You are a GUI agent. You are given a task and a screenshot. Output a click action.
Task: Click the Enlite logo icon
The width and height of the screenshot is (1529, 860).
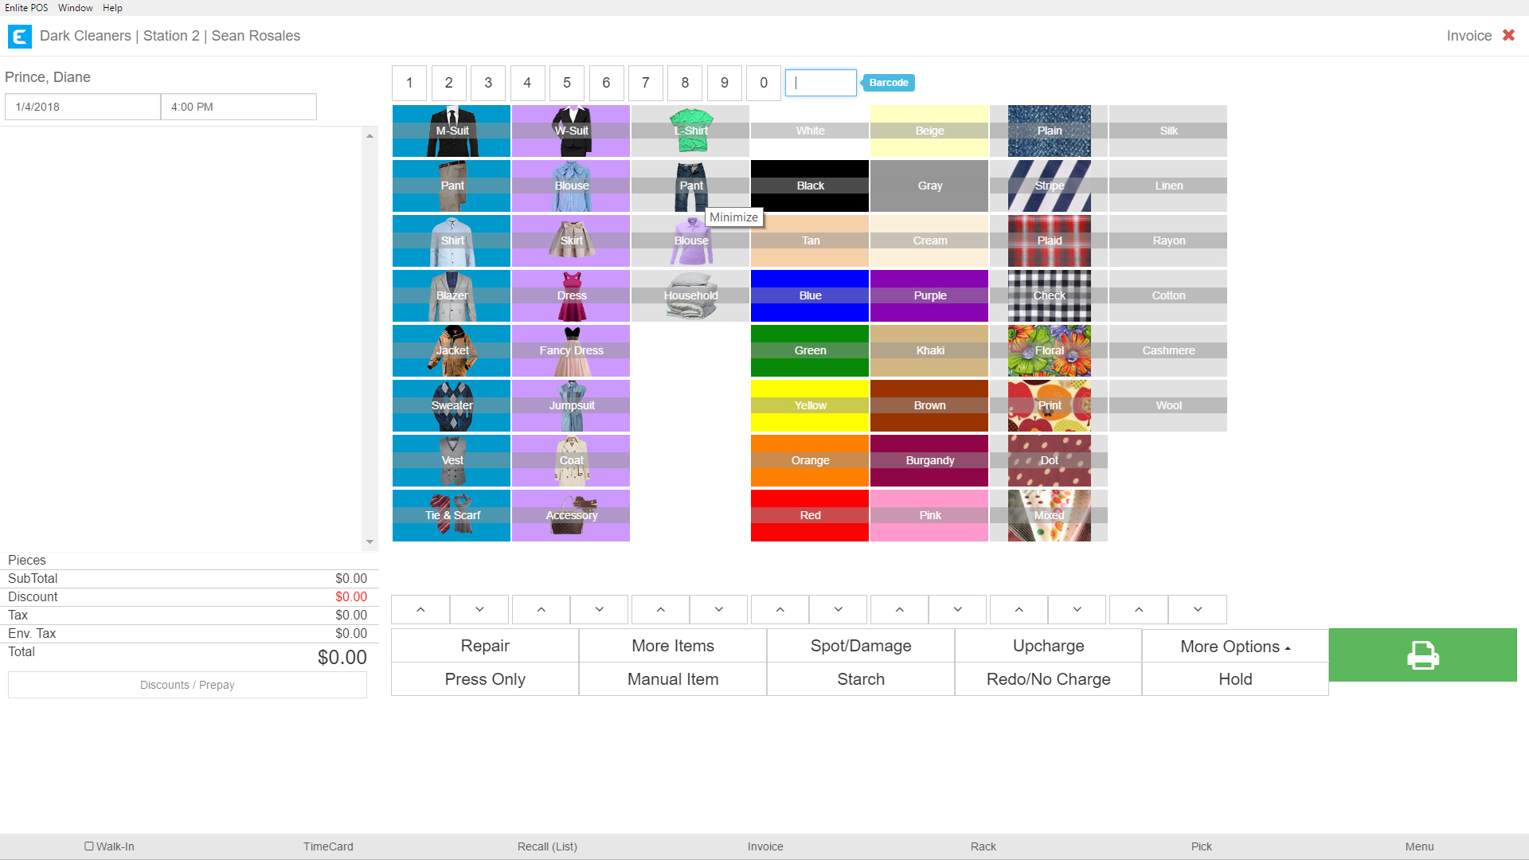click(19, 36)
